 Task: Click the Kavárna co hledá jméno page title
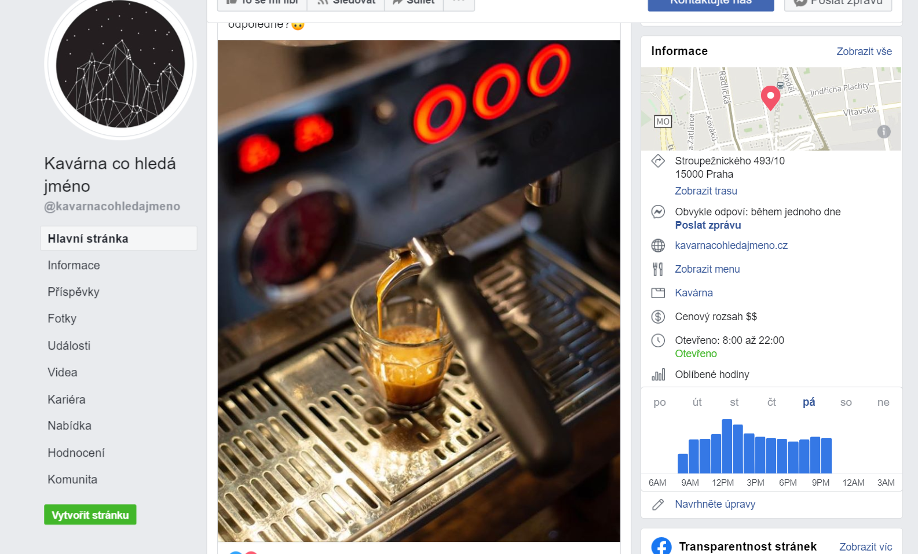click(x=110, y=175)
